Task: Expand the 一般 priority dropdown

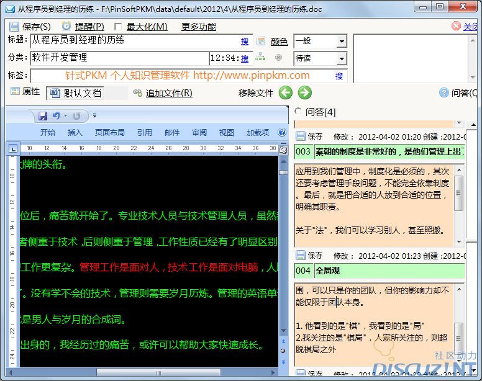Action: [341, 42]
